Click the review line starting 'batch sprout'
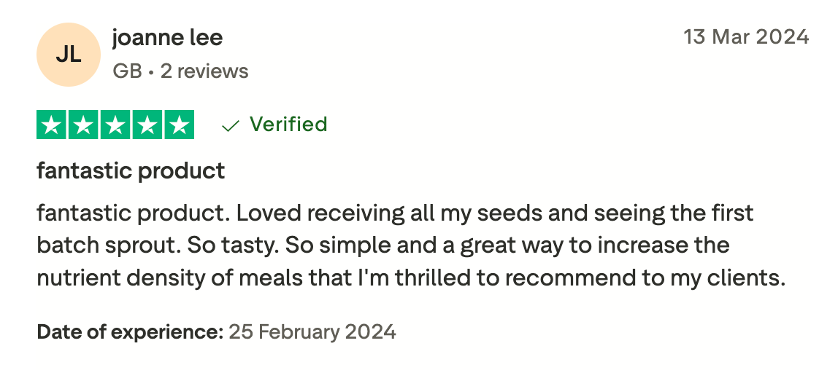The height and width of the screenshot is (370, 838). click(x=383, y=245)
